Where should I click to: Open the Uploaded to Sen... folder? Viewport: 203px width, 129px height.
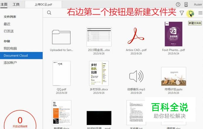click(x=61, y=37)
